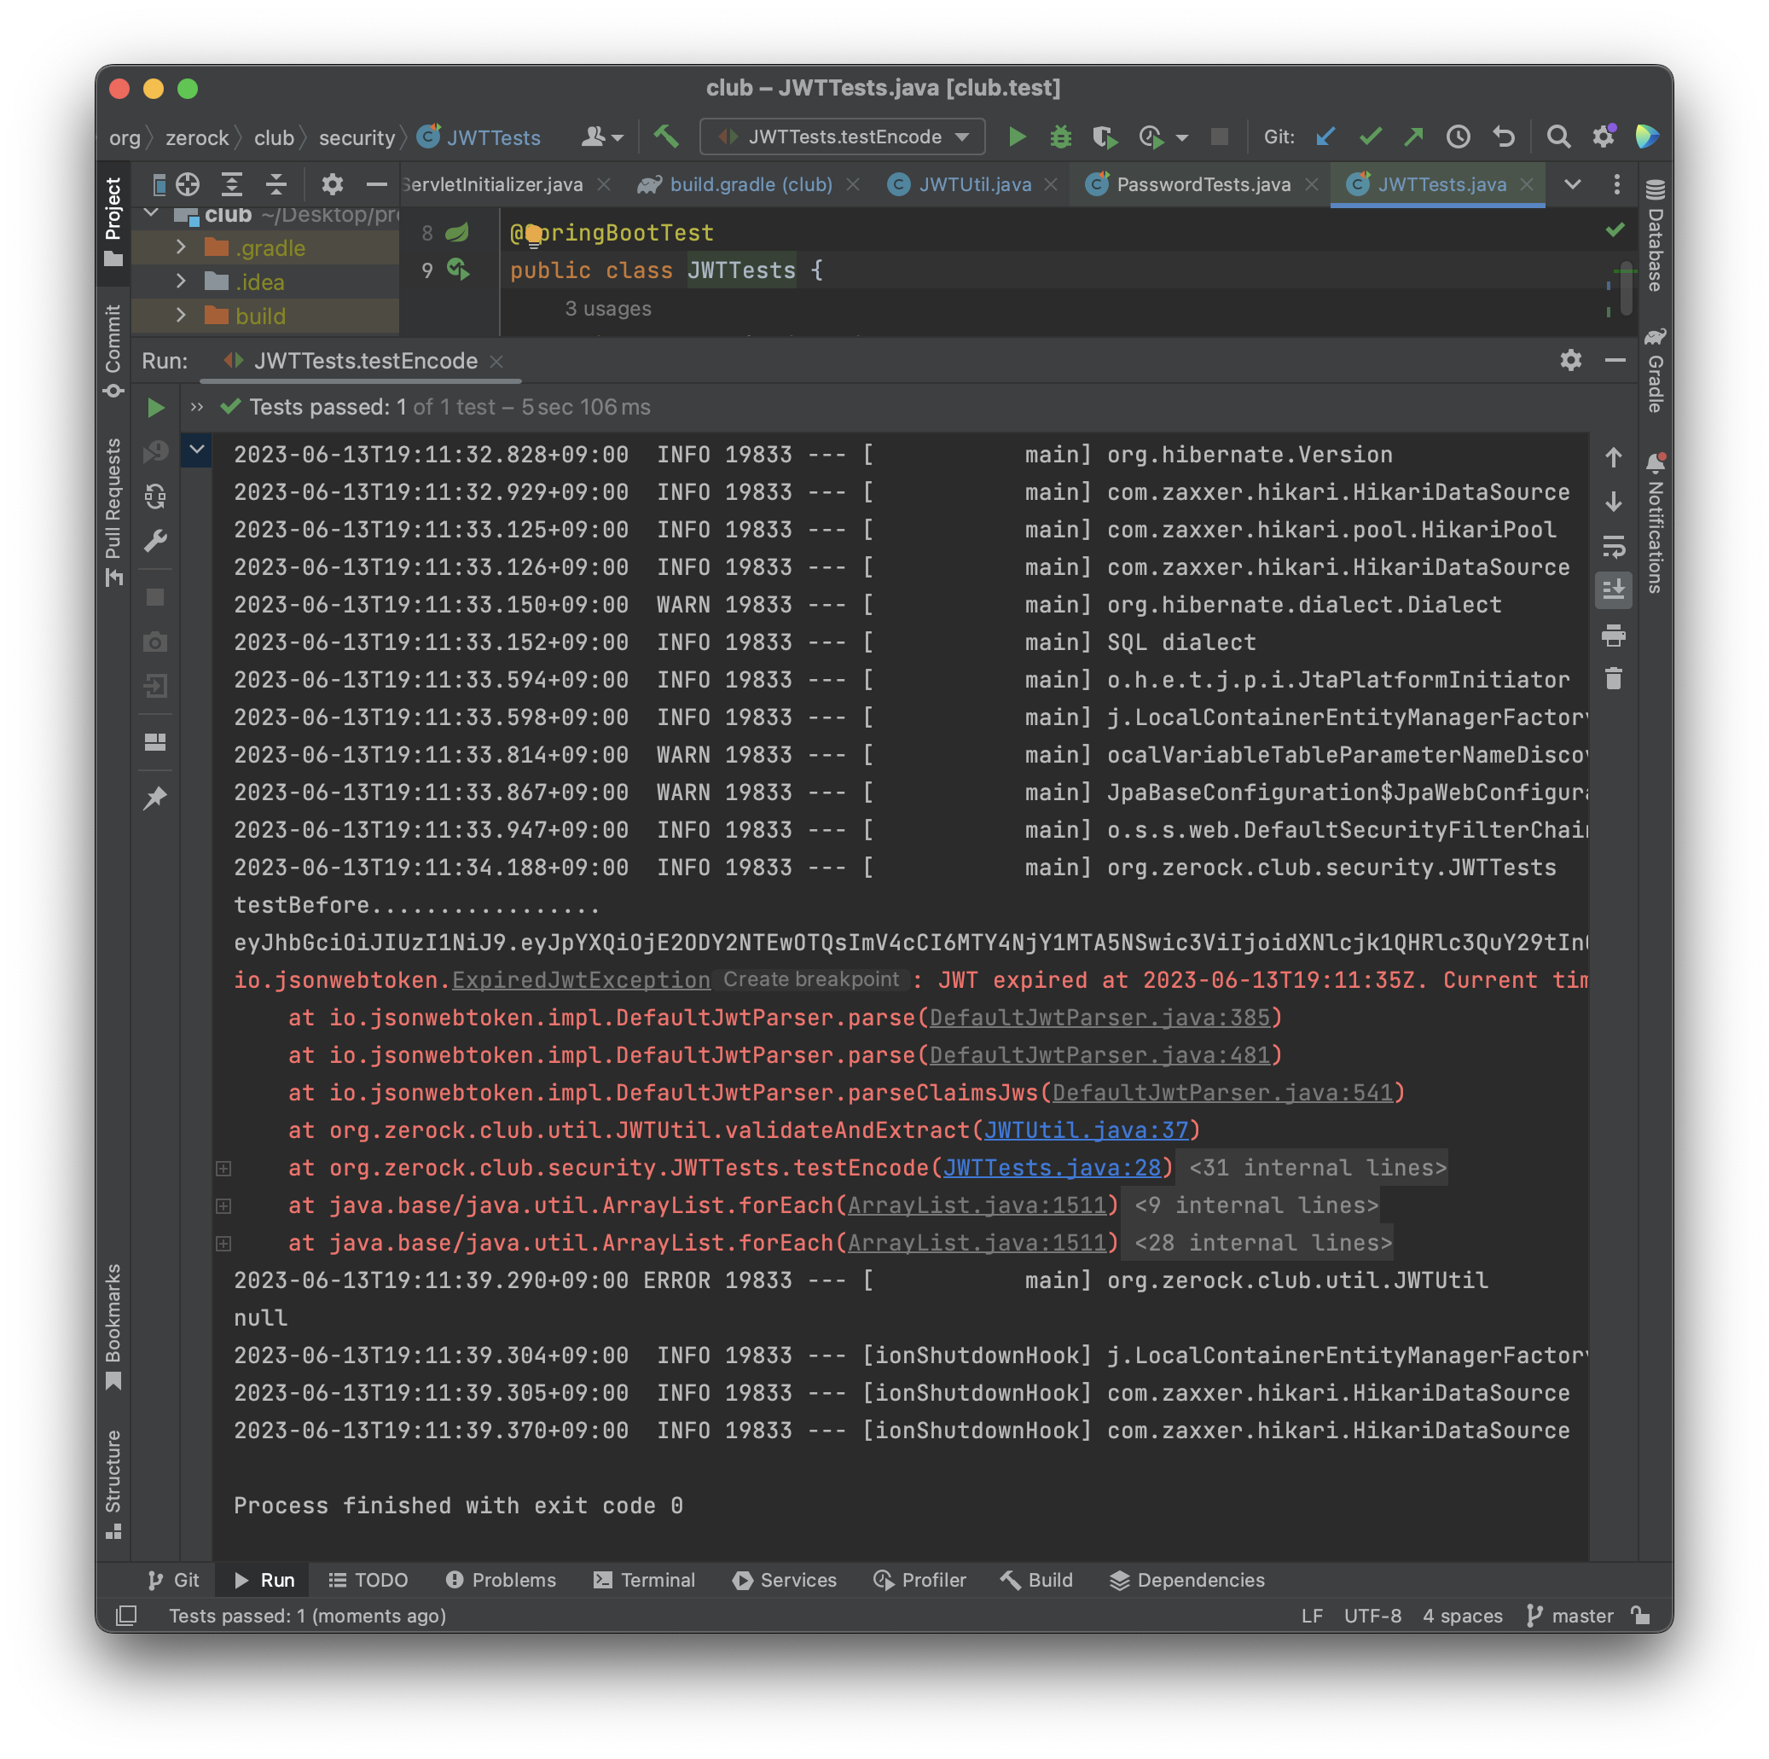Show the hidden editor tabs list chevron
The width and height of the screenshot is (1769, 1759).
(1572, 185)
